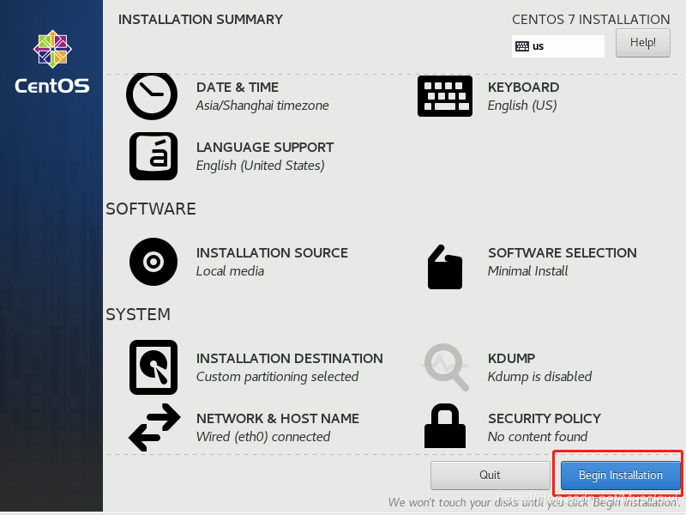Click Begin Installation button
The image size is (686, 515).
coord(620,476)
